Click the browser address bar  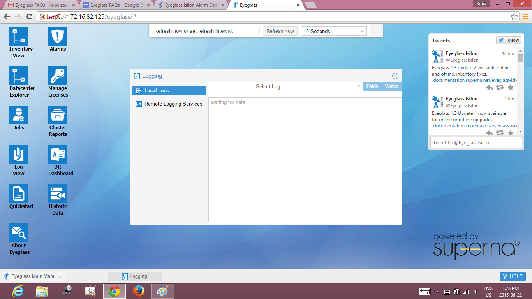coord(278,17)
